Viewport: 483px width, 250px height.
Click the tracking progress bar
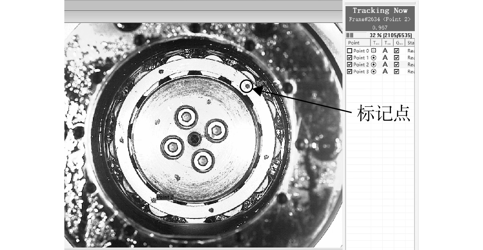(356, 35)
